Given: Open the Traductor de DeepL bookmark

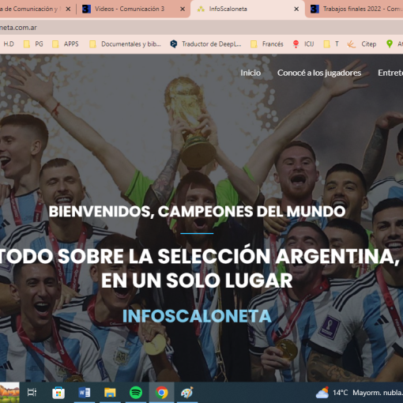Looking at the screenshot, I should pyautogui.click(x=206, y=44).
